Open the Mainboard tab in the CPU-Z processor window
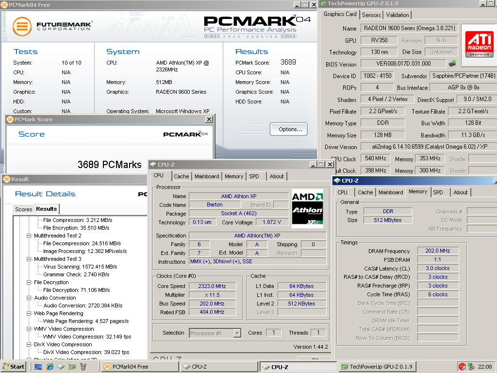Viewport: 497px width, 373px height. tap(207, 176)
